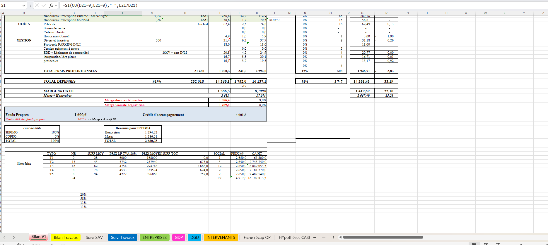548x245 pixels.
Task: Expand the dropdown next to the fx icon
Action: point(56,5)
